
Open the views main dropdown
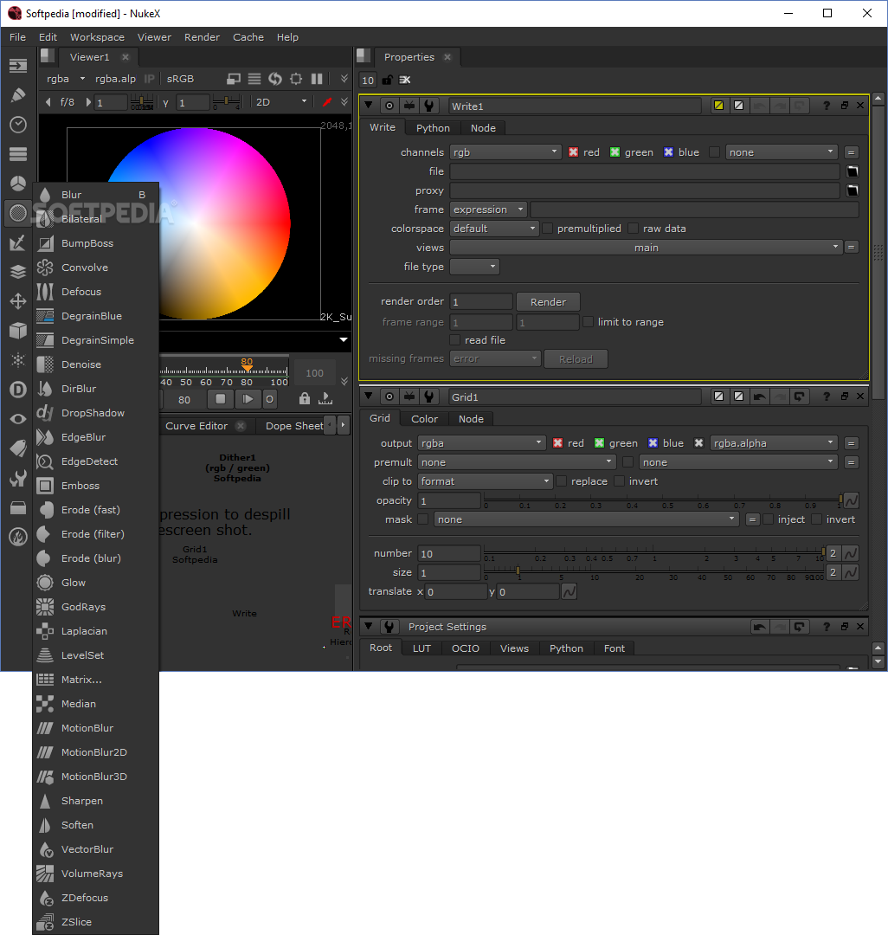point(646,248)
